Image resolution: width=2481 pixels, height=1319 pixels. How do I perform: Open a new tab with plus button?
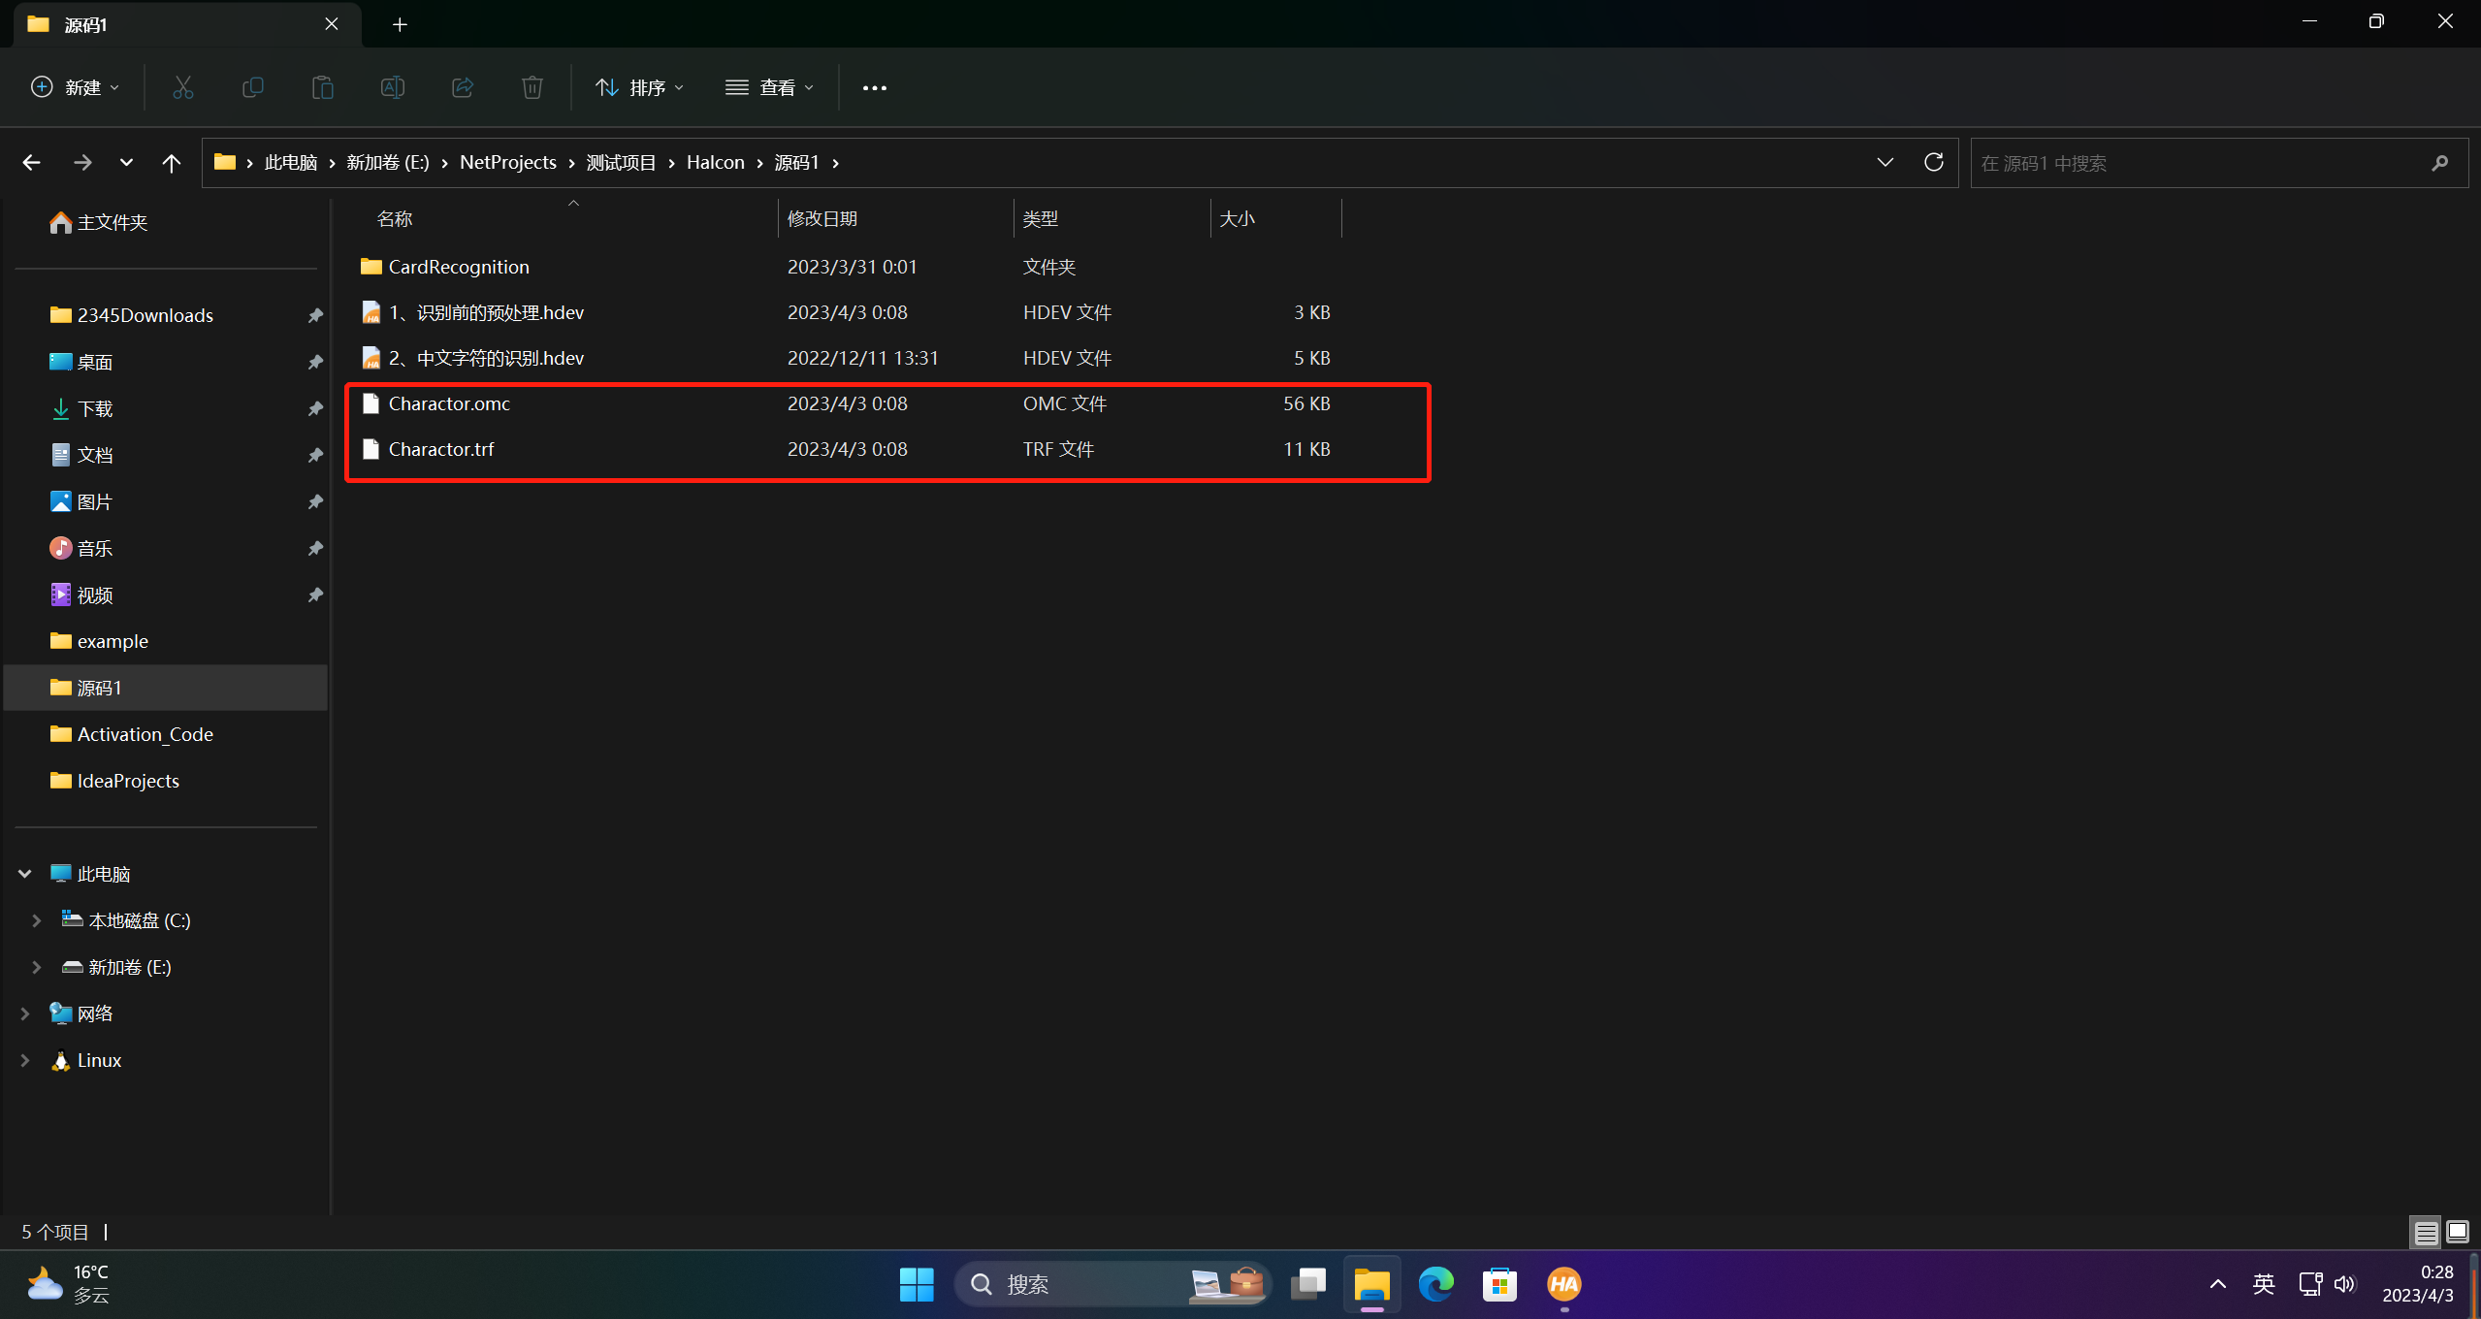(400, 24)
